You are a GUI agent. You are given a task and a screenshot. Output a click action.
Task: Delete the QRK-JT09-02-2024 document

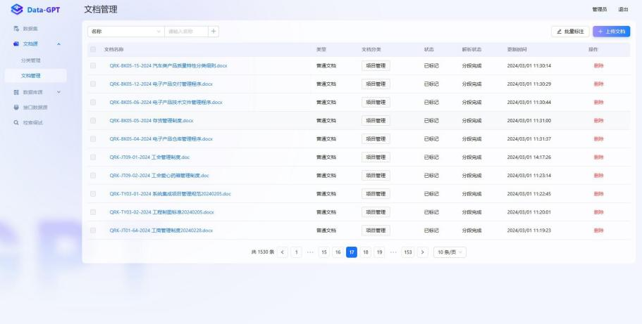[598, 176]
